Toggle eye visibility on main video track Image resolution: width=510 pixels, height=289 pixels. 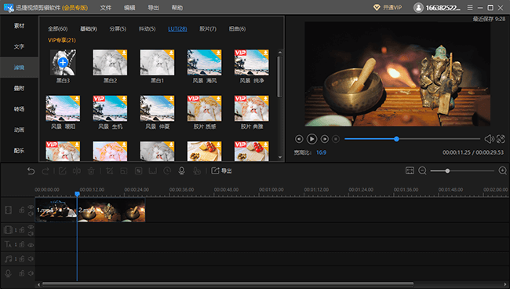31,207
